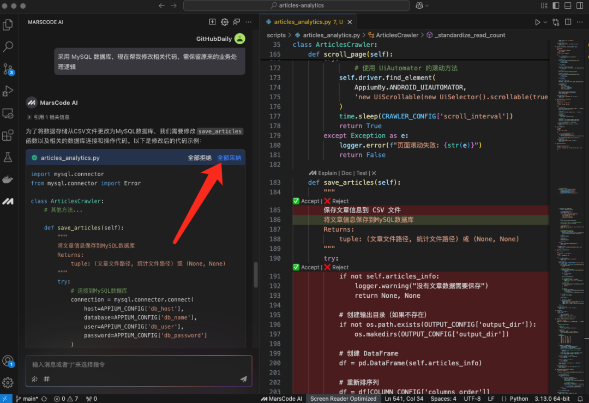Open the dropdown arrow next to Run
The image size is (589, 403).
(x=545, y=22)
